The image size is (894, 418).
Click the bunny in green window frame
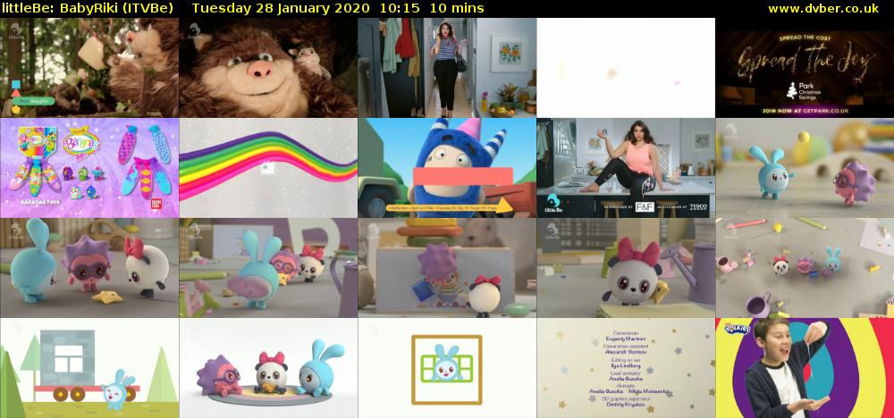tap(446, 364)
